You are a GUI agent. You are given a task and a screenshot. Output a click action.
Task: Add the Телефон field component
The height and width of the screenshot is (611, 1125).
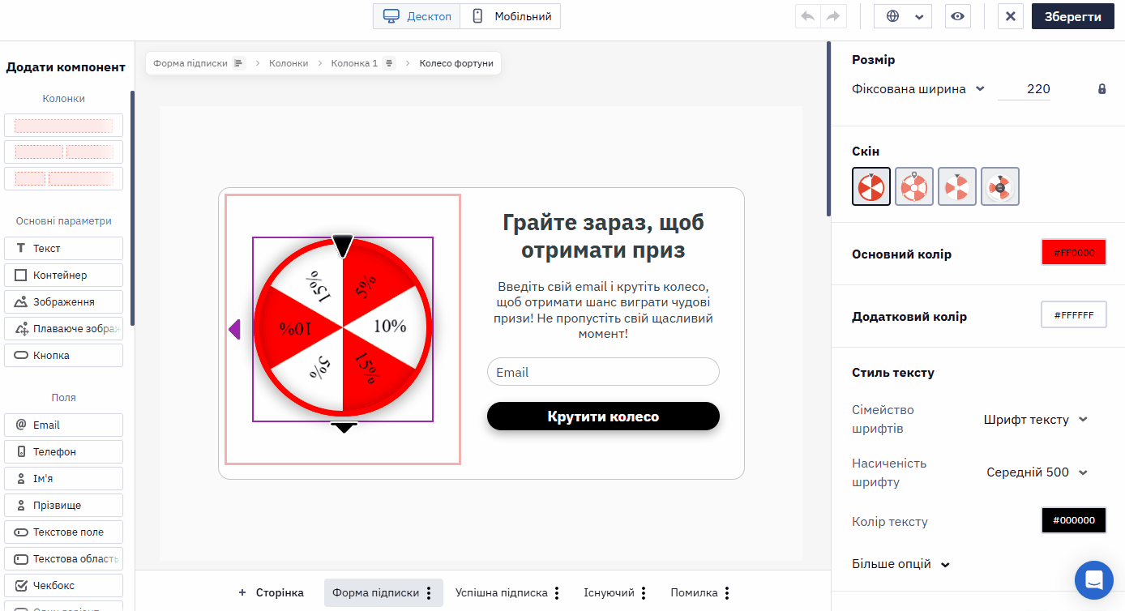(x=64, y=452)
